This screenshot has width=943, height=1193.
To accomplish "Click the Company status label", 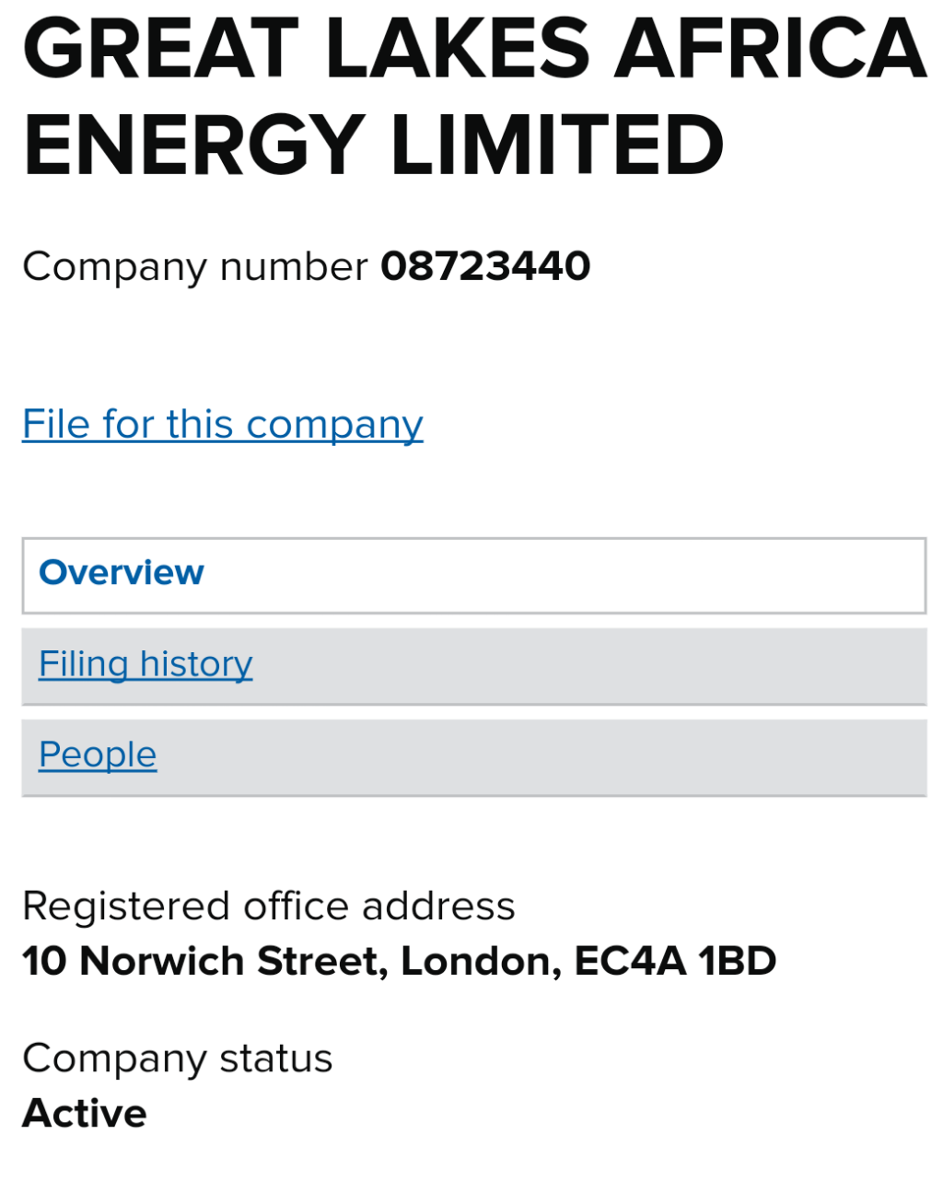I will [177, 1058].
